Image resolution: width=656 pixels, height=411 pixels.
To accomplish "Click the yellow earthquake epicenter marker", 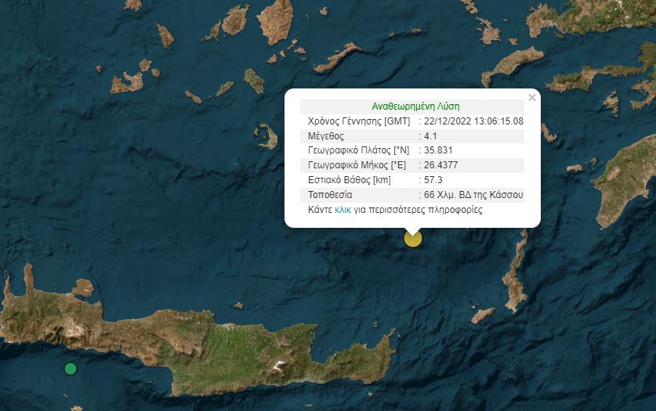I will tap(412, 239).
